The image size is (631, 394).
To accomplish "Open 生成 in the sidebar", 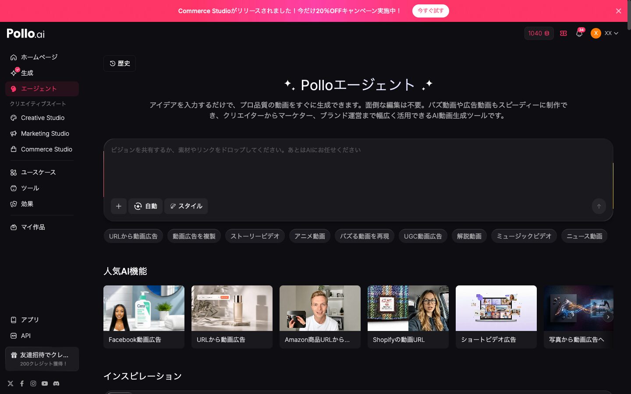I will pos(42,73).
